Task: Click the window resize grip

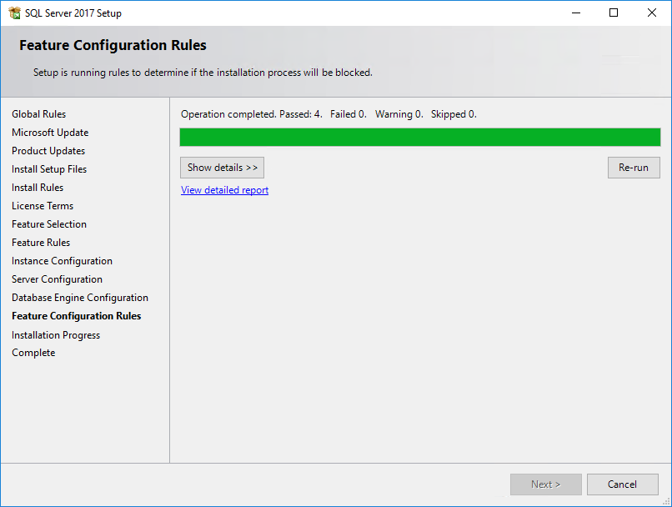Action: coord(666,501)
